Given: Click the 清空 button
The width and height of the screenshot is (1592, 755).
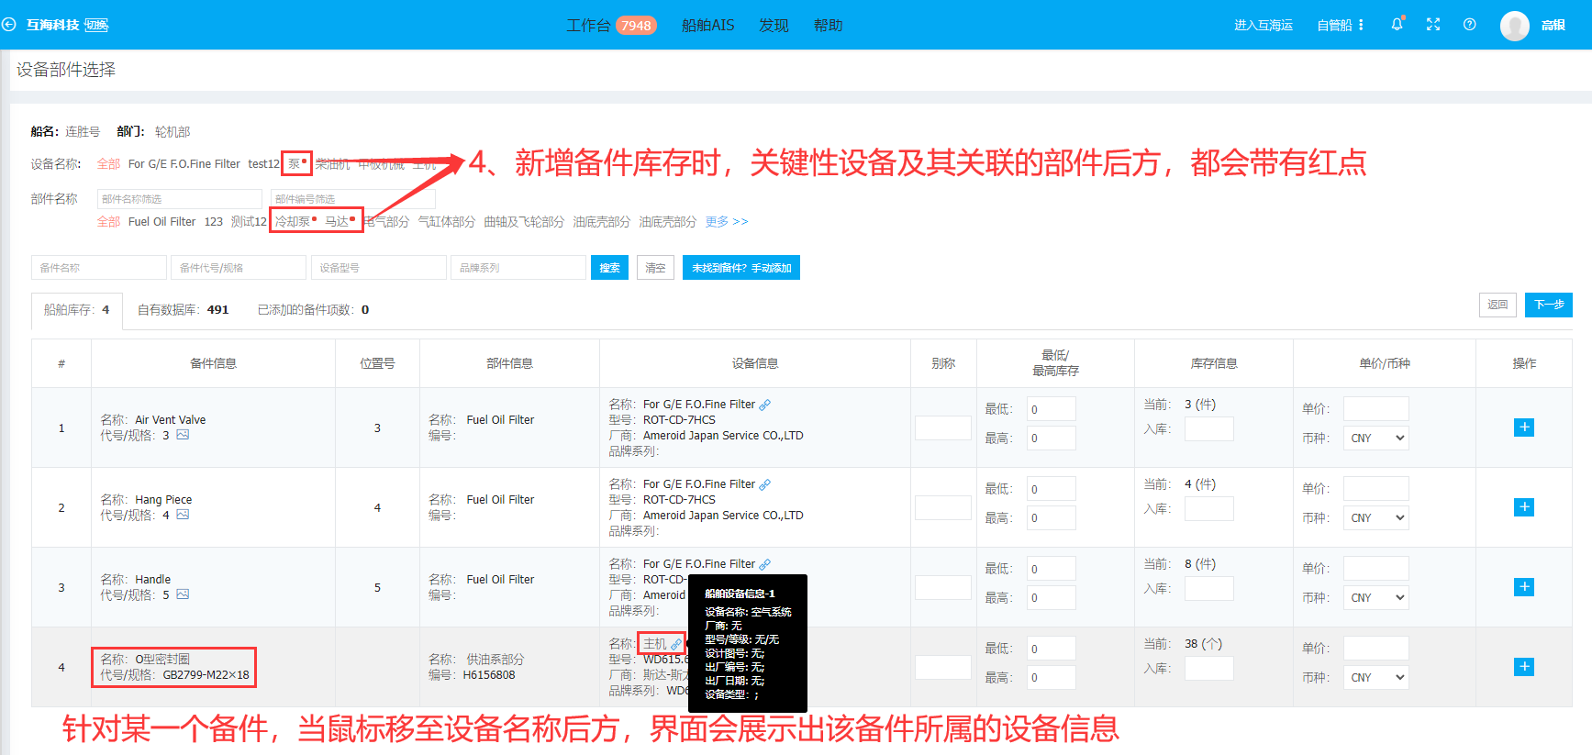Looking at the screenshot, I should click(655, 268).
